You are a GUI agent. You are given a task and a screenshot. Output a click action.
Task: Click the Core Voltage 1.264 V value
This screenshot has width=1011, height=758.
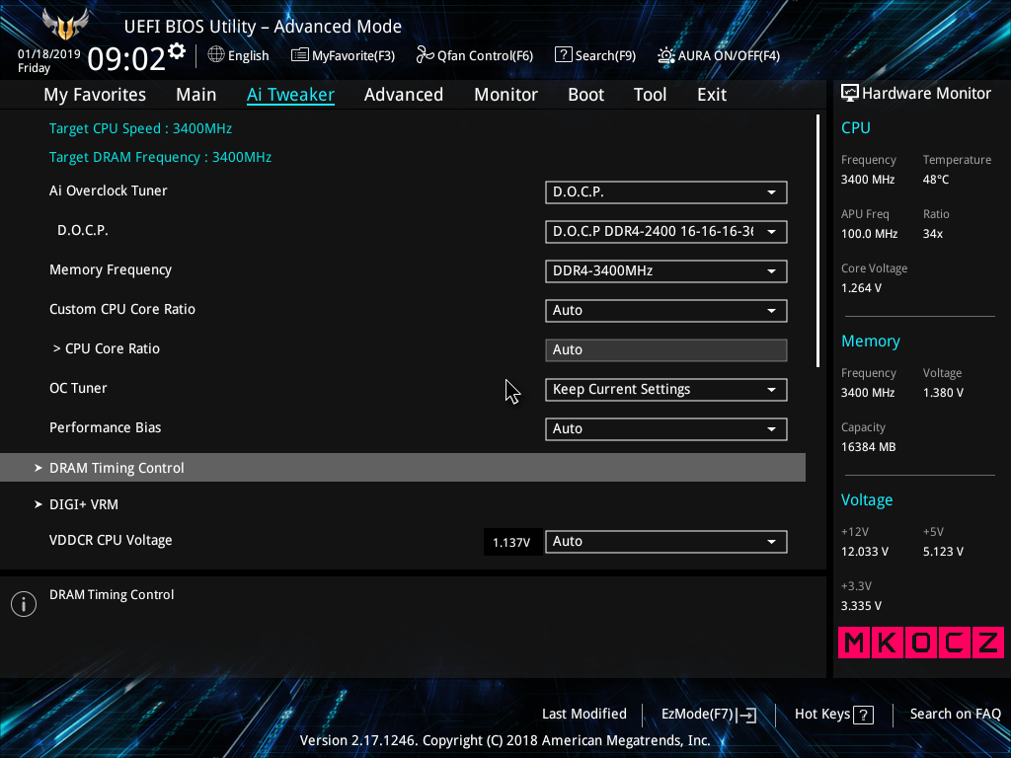pos(861,288)
